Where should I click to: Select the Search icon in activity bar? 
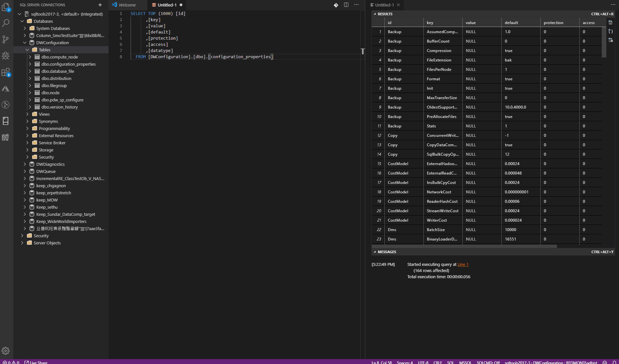point(6,23)
